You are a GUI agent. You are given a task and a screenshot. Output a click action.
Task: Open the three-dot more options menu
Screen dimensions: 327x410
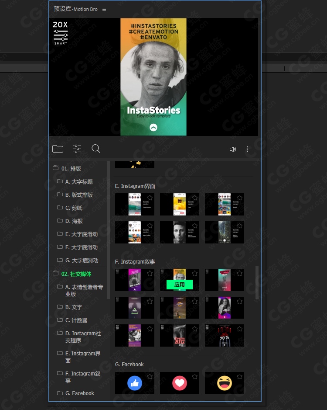(x=247, y=149)
